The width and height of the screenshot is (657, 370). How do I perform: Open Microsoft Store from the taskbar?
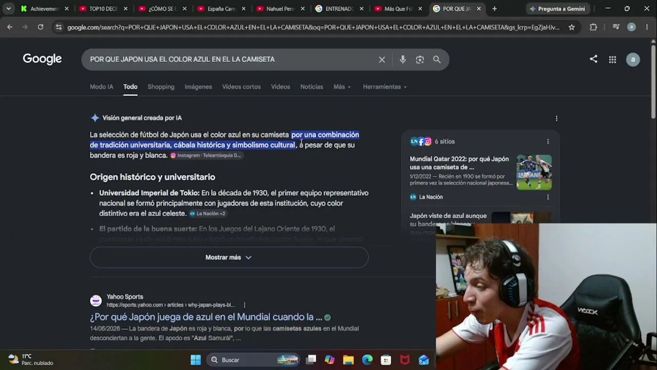[386, 360]
